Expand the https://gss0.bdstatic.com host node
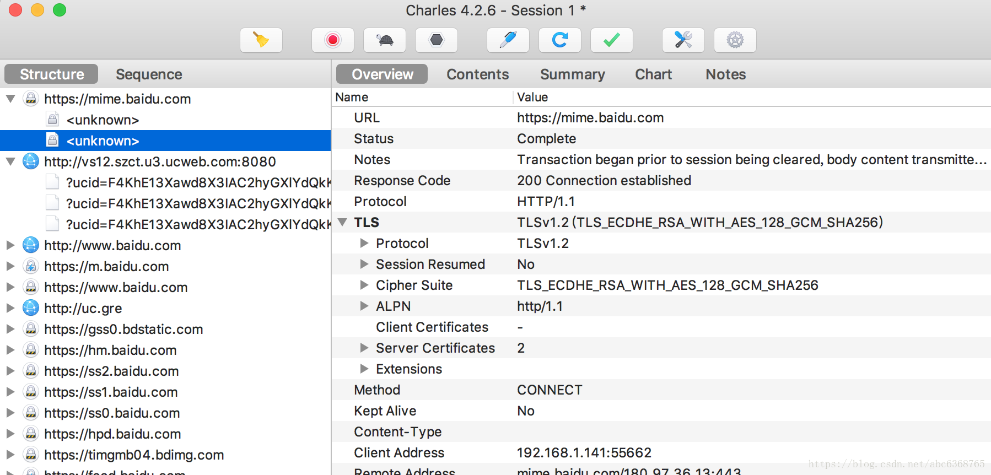991x475 pixels. [x=10, y=329]
